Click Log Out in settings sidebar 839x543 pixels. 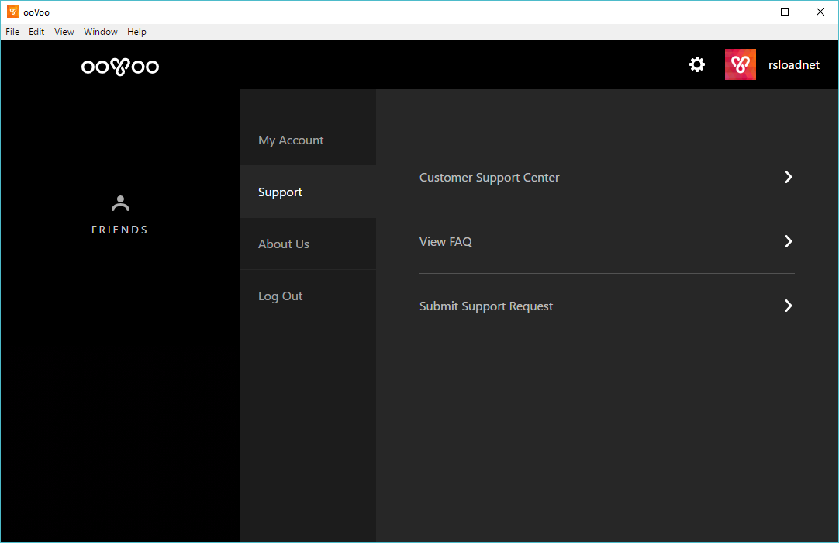click(281, 296)
